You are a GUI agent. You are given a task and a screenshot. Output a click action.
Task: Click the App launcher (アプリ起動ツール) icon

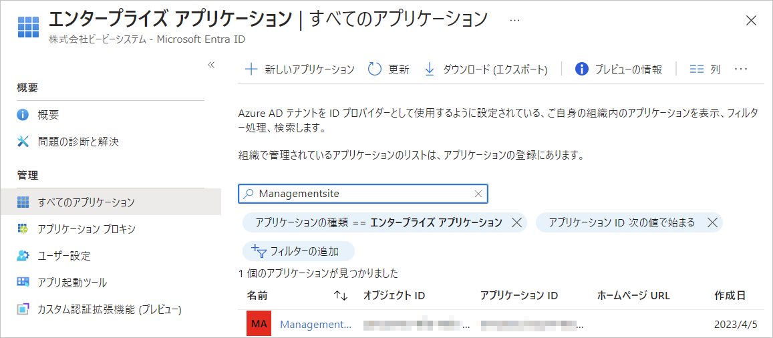23,283
